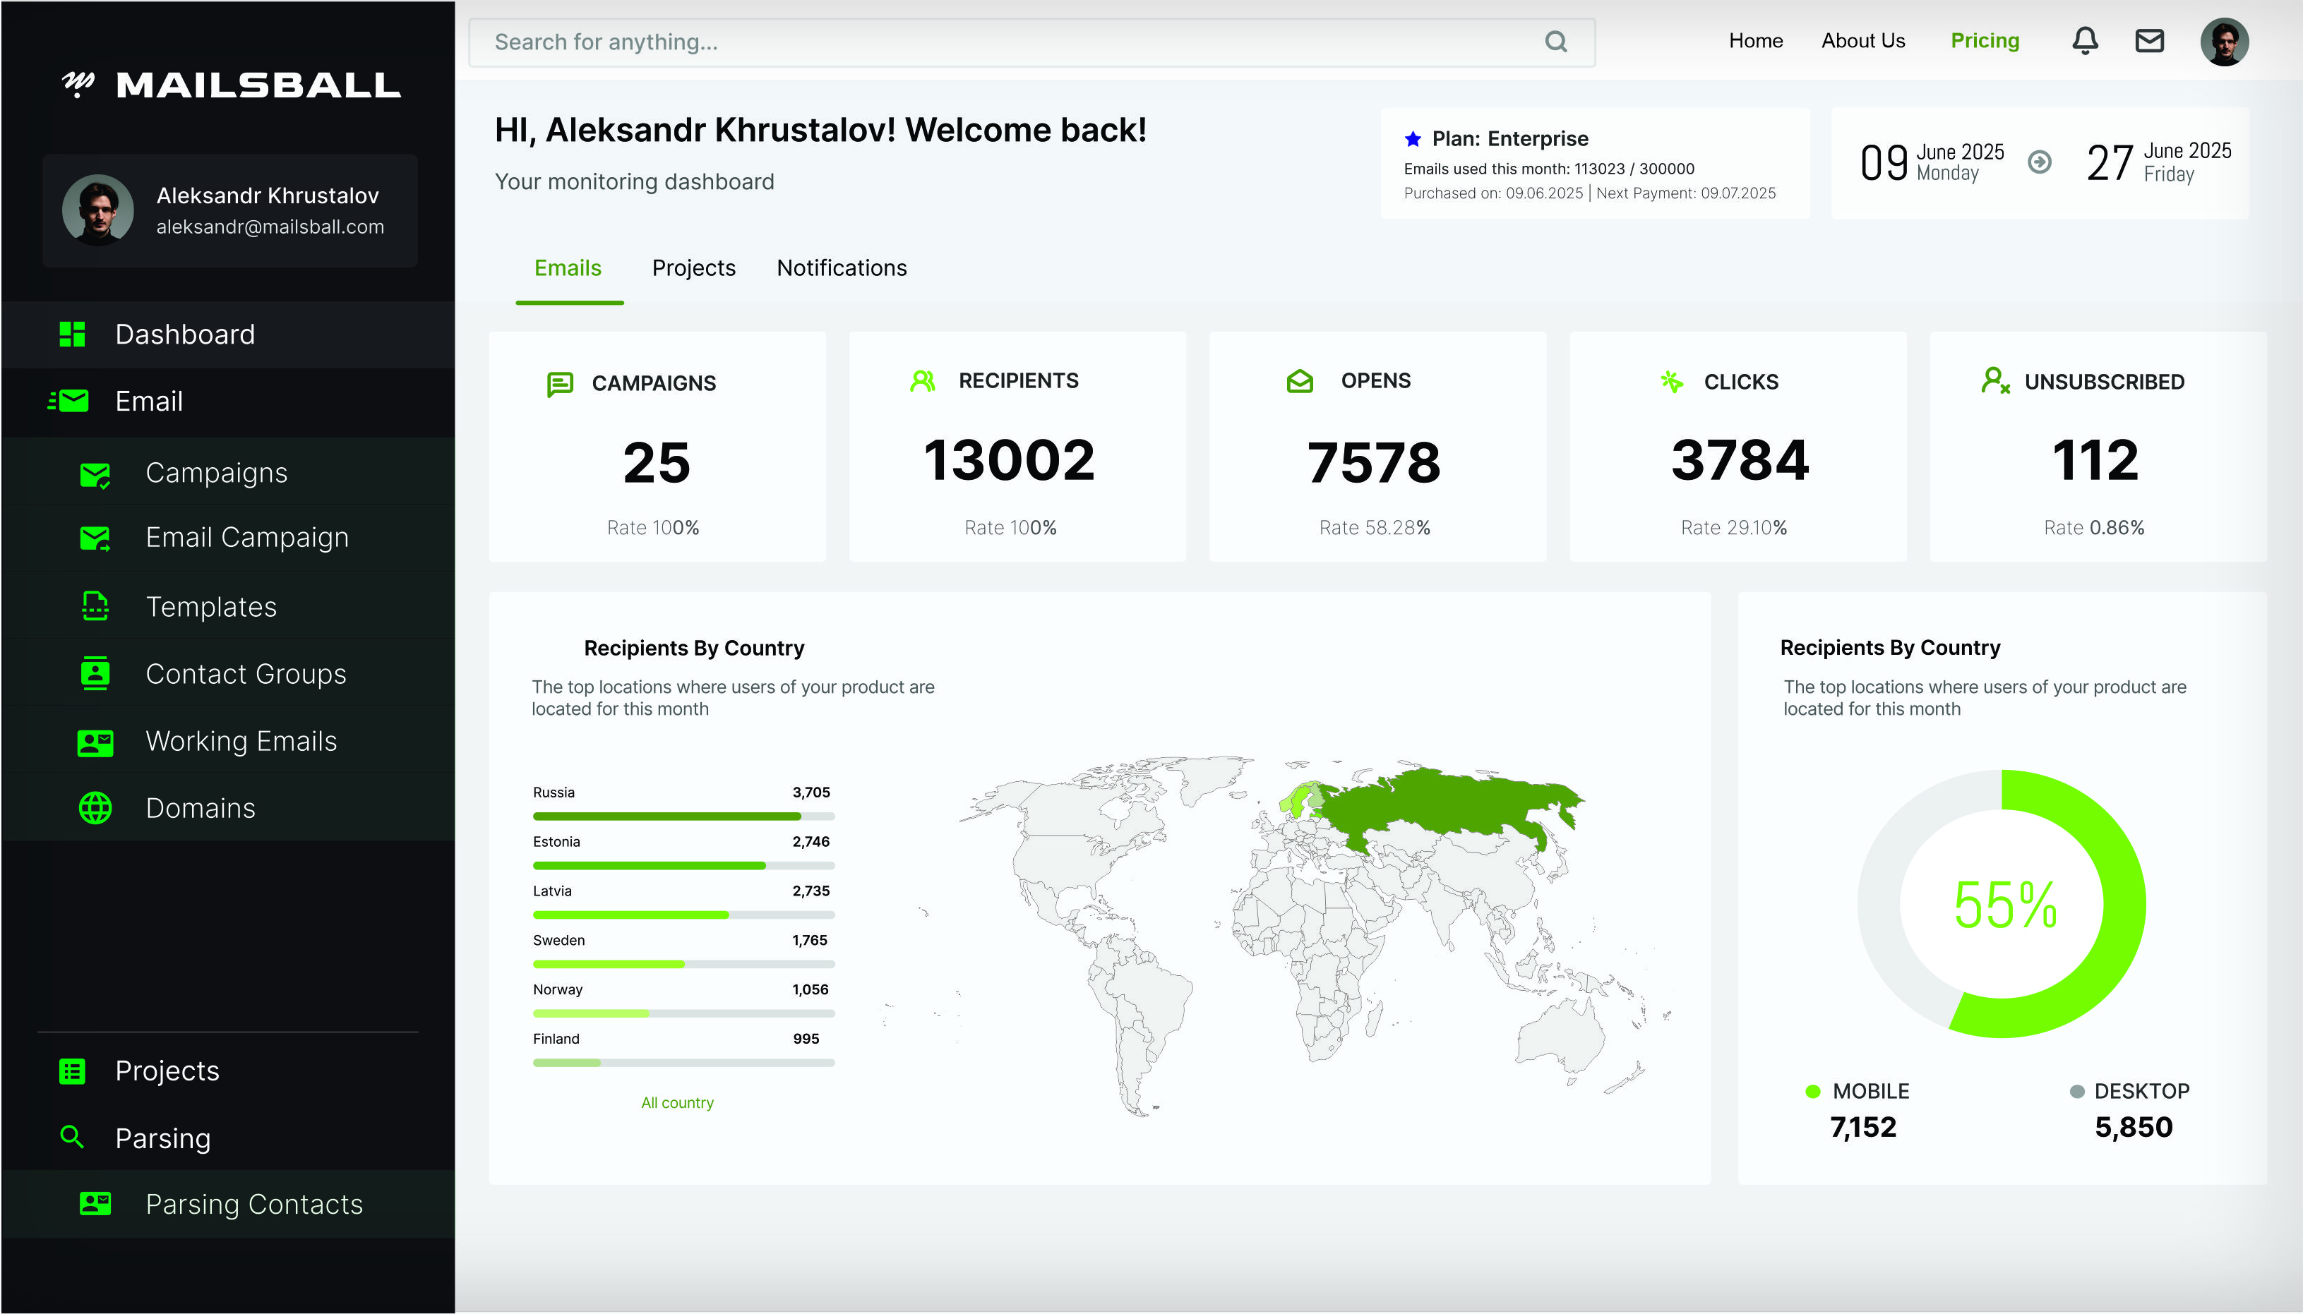The image size is (2303, 1314).
Task: Click the Contact Groups icon
Action: pos(95,673)
